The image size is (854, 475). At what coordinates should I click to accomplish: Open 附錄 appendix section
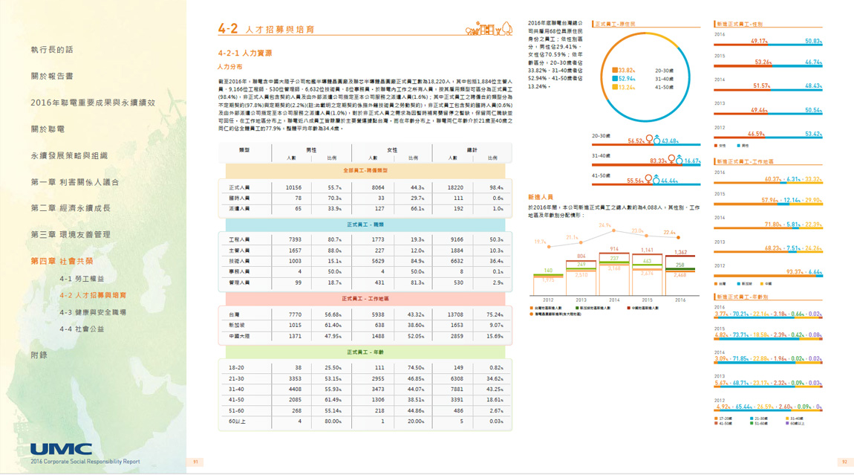tap(39, 355)
